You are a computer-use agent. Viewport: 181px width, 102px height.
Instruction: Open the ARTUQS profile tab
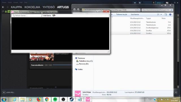click(x=63, y=7)
